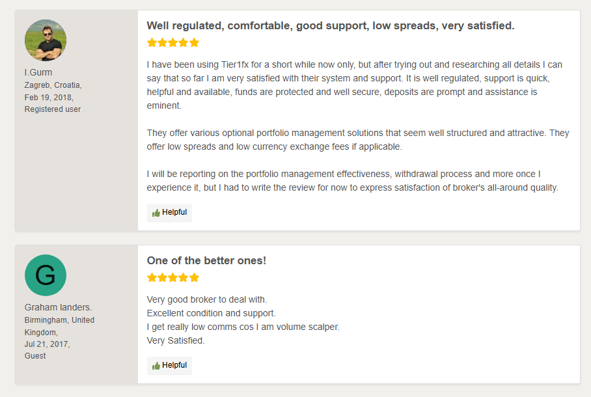Image resolution: width=591 pixels, height=397 pixels.
Task: Click thumbs-up icon on I.Gurm's review
Action: (156, 213)
